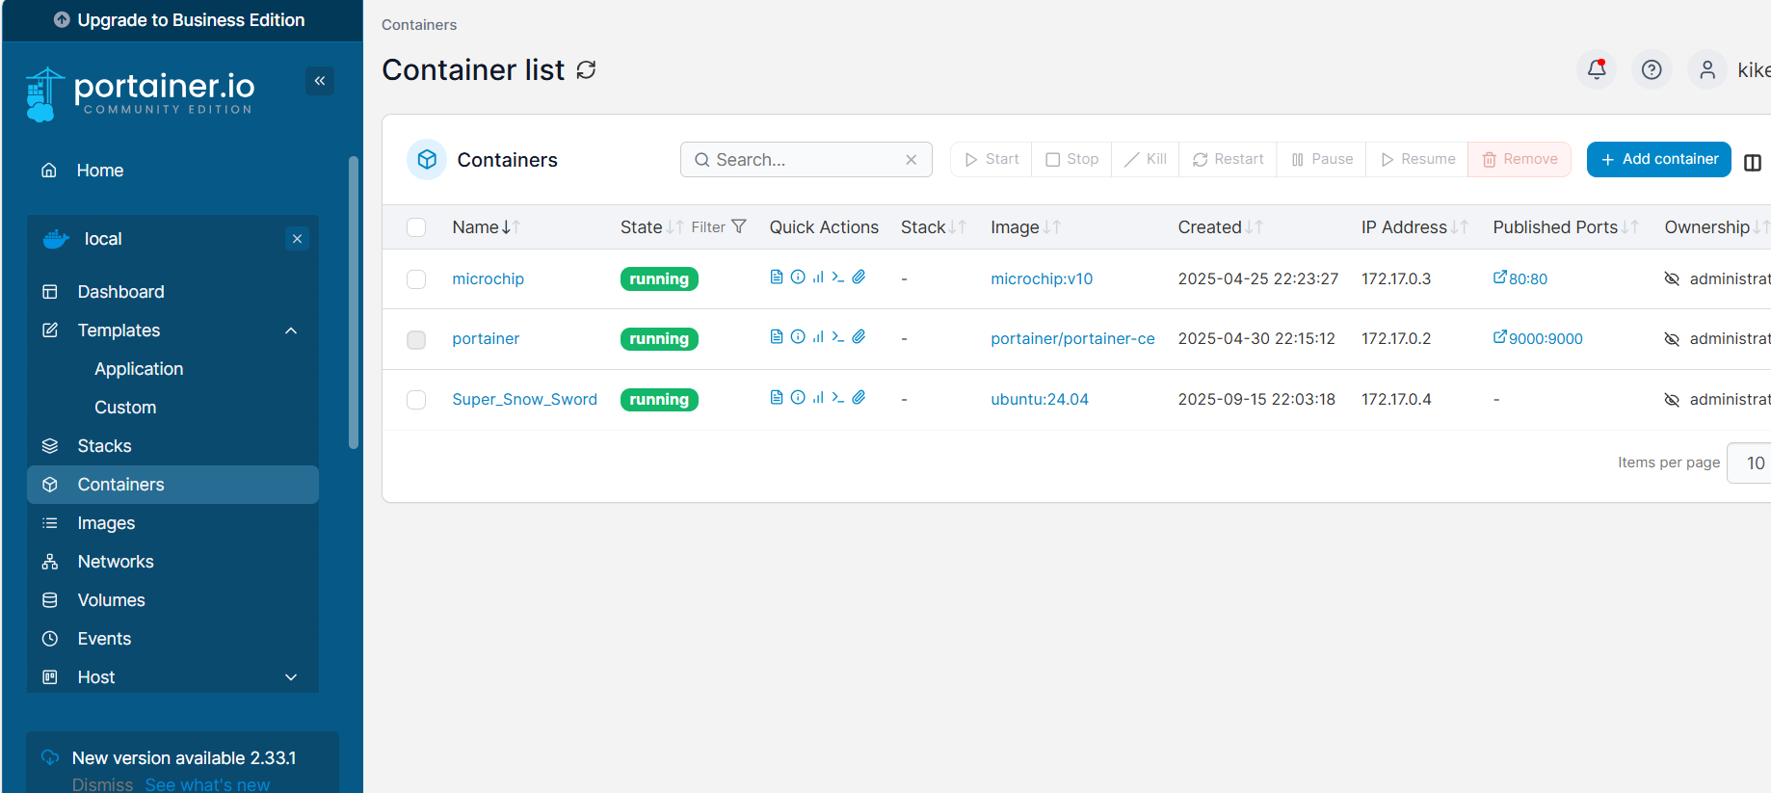Image resolution: width=1771 pixels, height=793 pixels.
Task: Open logs for microchip container
Action: pos(777,278)
